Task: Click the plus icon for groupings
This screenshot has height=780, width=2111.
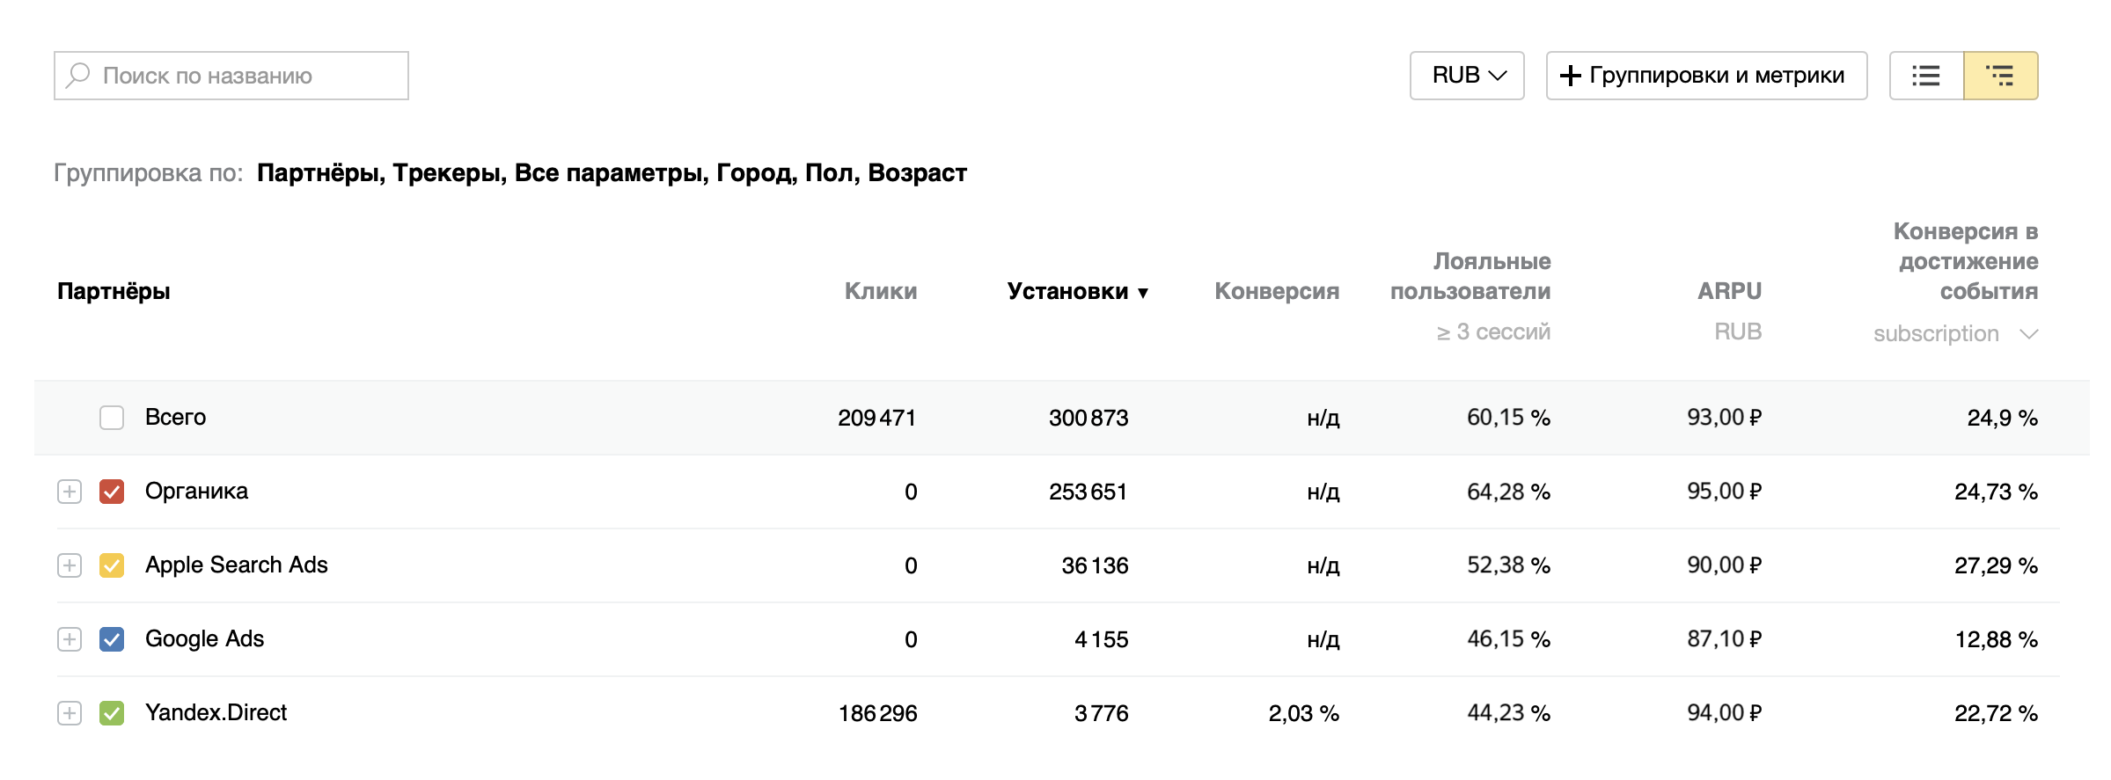Action: pos(1571,76)
